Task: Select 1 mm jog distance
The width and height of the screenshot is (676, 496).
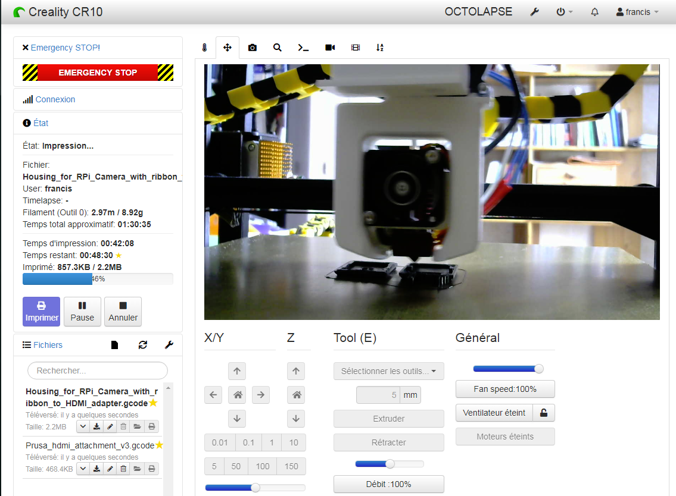Action: 272,442
